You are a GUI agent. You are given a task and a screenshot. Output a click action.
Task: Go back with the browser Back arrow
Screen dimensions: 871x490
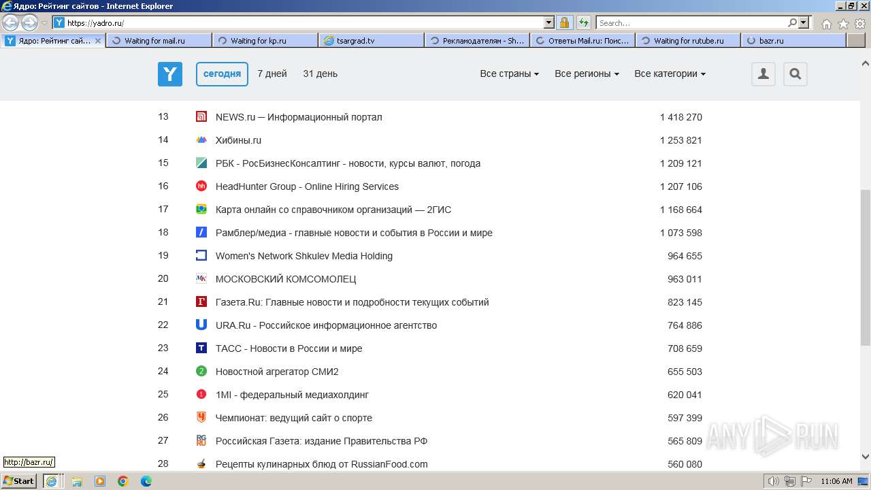[11, 23]
